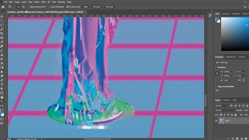Select the Path Selection tool

pos(2,89)
